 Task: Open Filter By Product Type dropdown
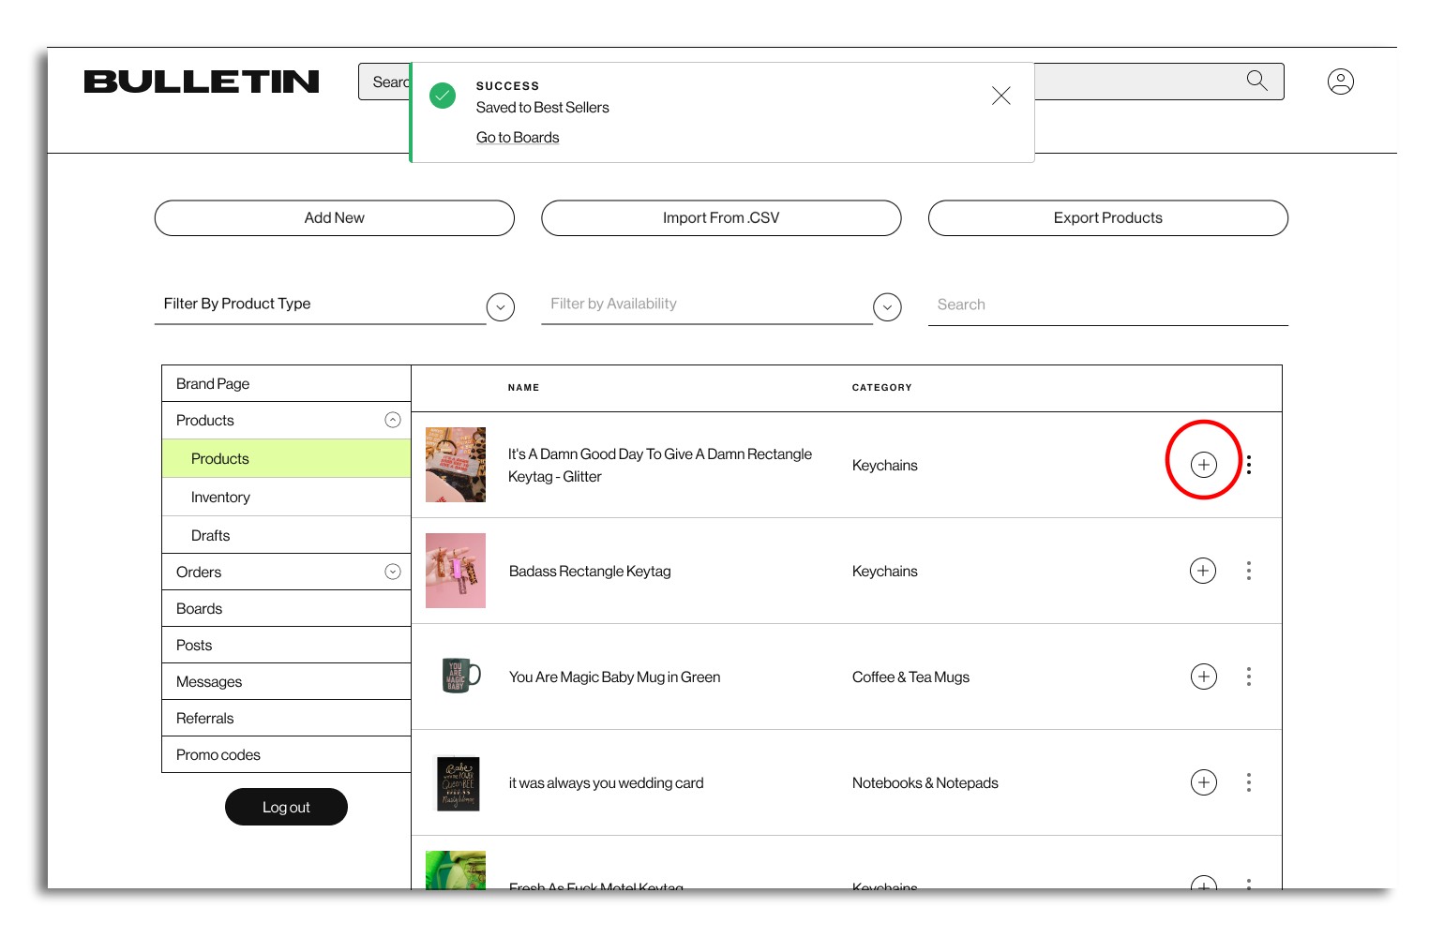point(501,306)
